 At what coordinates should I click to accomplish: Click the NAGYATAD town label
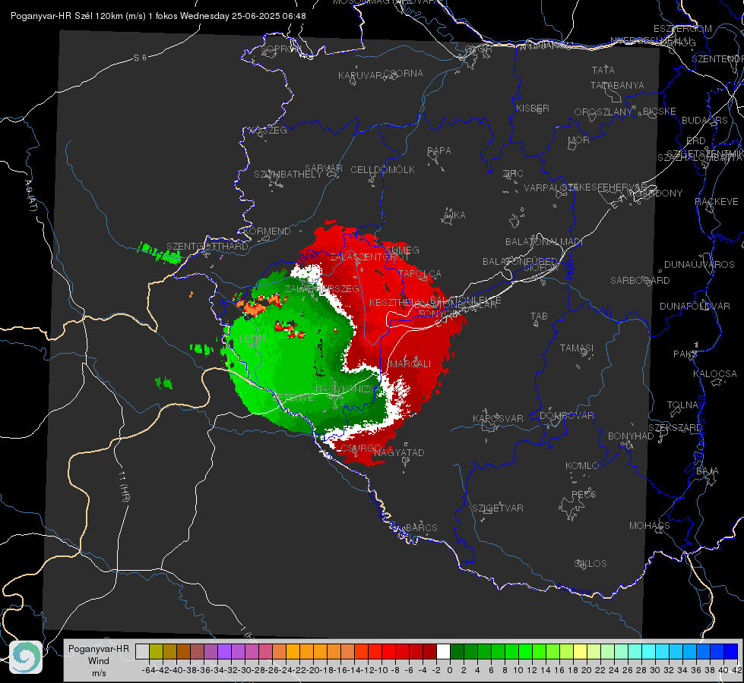pyautogui.click(x=399, y=452)
